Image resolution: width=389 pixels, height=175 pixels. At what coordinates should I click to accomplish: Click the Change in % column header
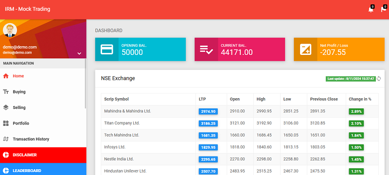click(x=360, y=99)
